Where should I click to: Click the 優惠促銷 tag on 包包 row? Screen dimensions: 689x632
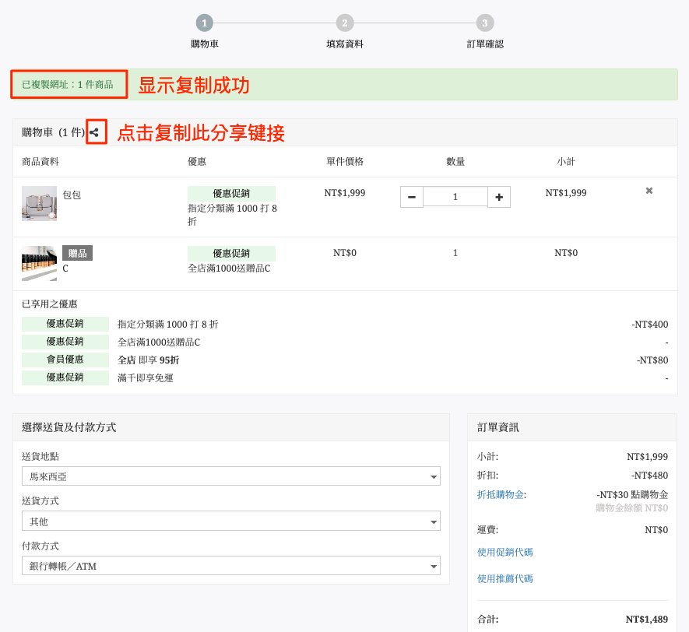click(231, 193)
